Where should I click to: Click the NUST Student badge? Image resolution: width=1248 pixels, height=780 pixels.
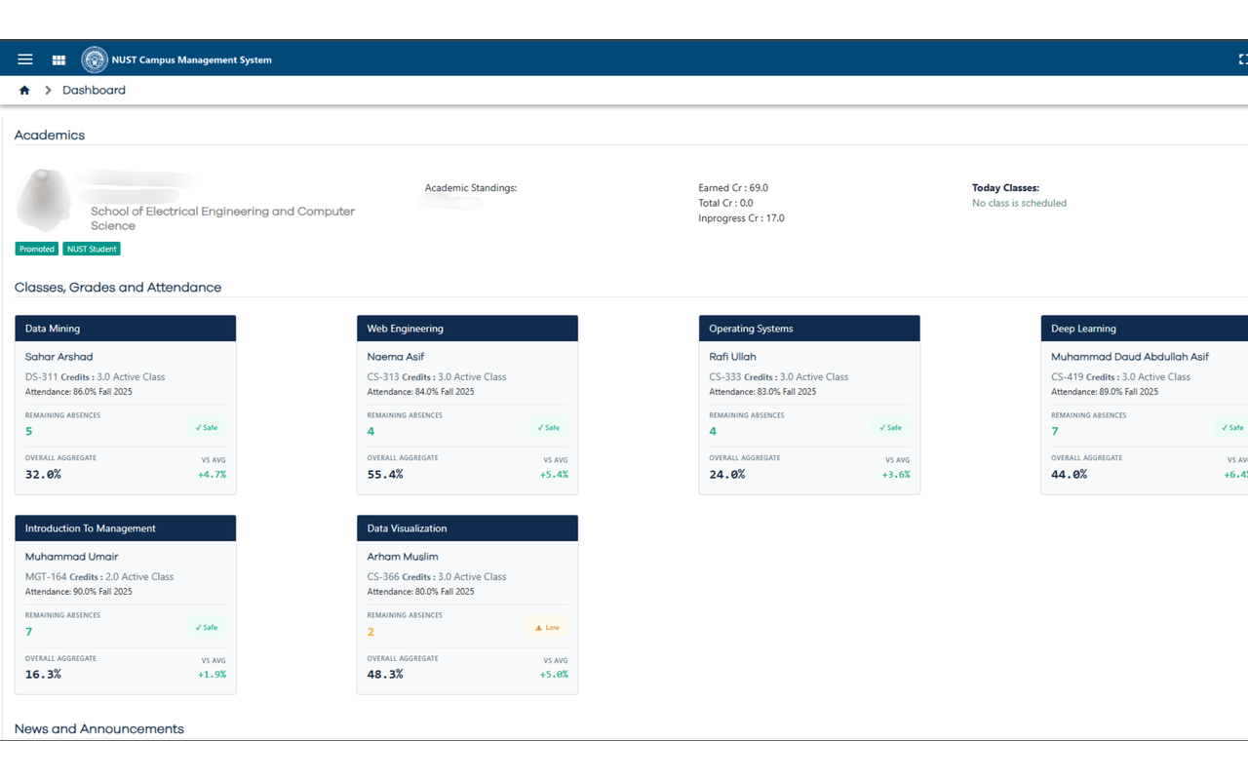pyautogui.click(x=92, y=249)
